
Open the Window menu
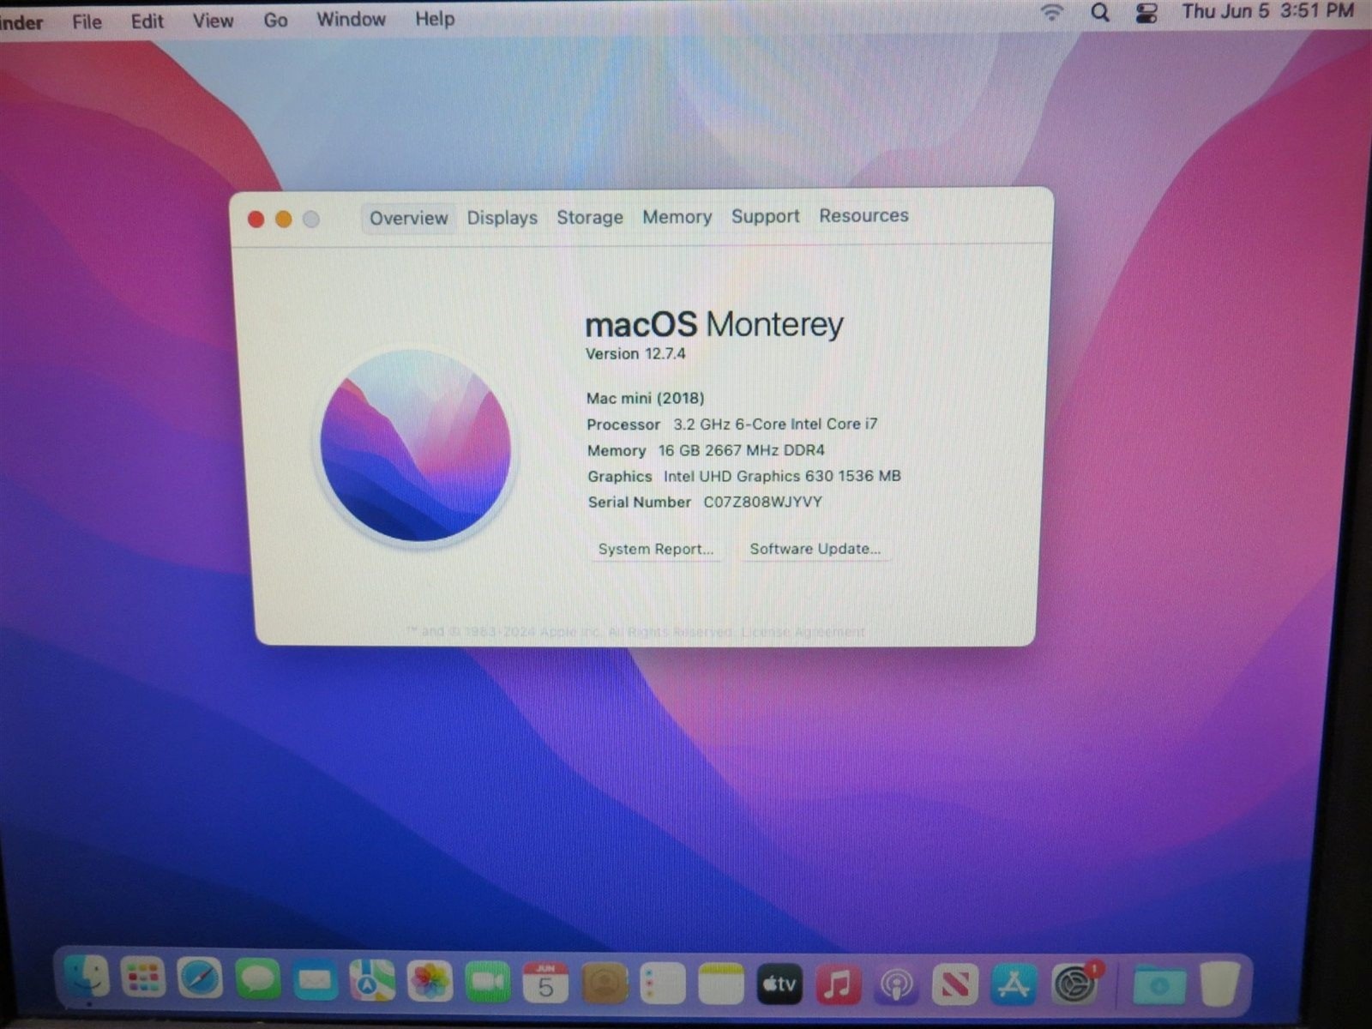(x=351, y=19)
